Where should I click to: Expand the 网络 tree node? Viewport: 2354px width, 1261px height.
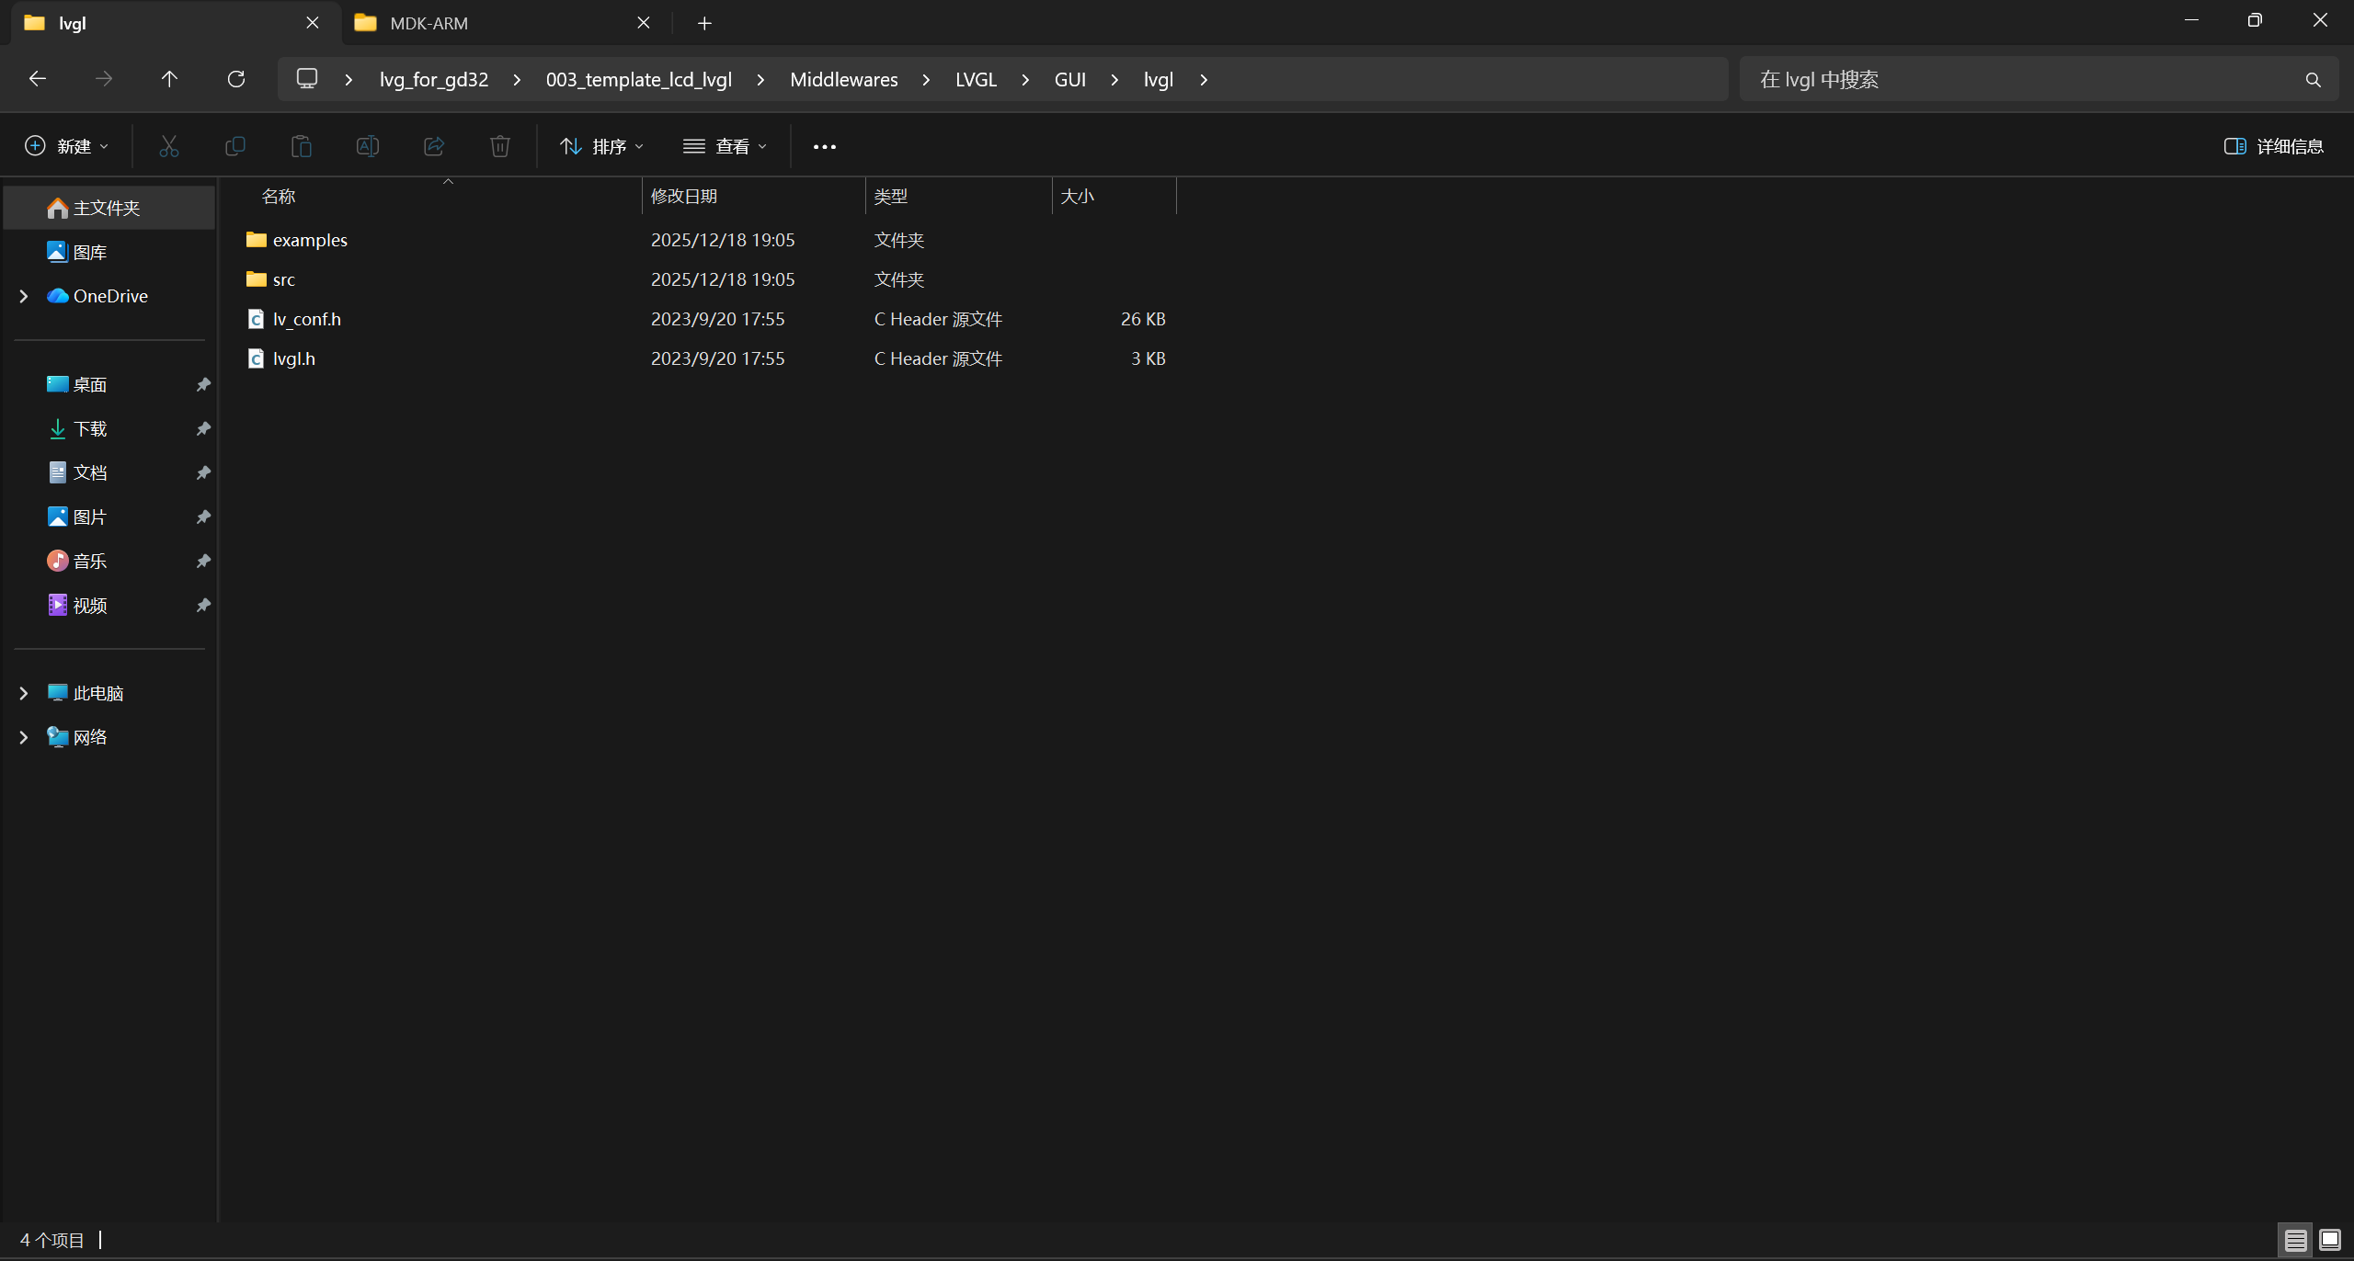(24, 737)
